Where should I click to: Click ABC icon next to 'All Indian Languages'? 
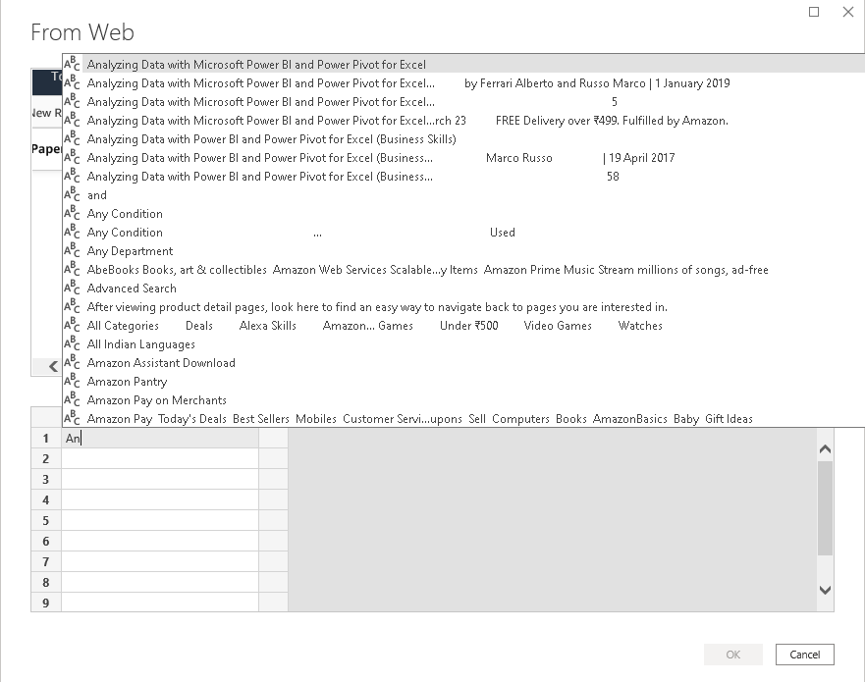click(x=72, y=343)
